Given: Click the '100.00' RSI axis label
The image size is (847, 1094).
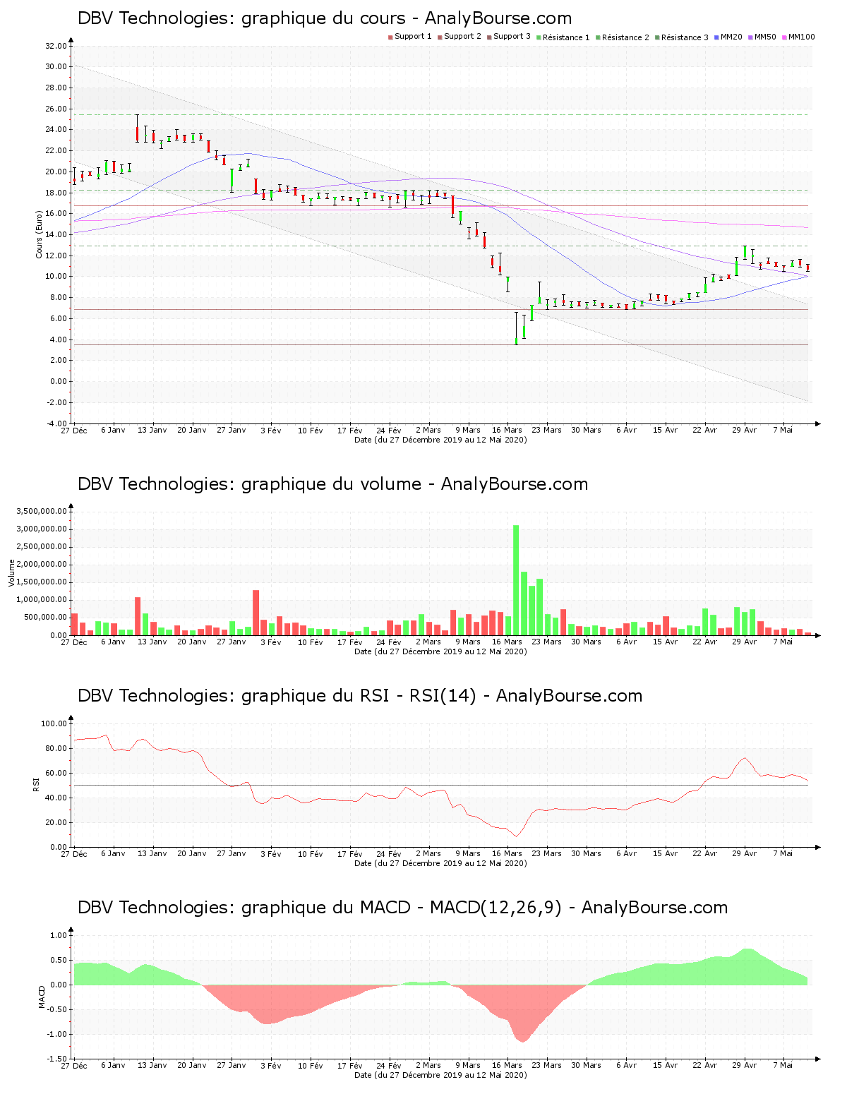Looking at the screenshot, I should 54,723.
